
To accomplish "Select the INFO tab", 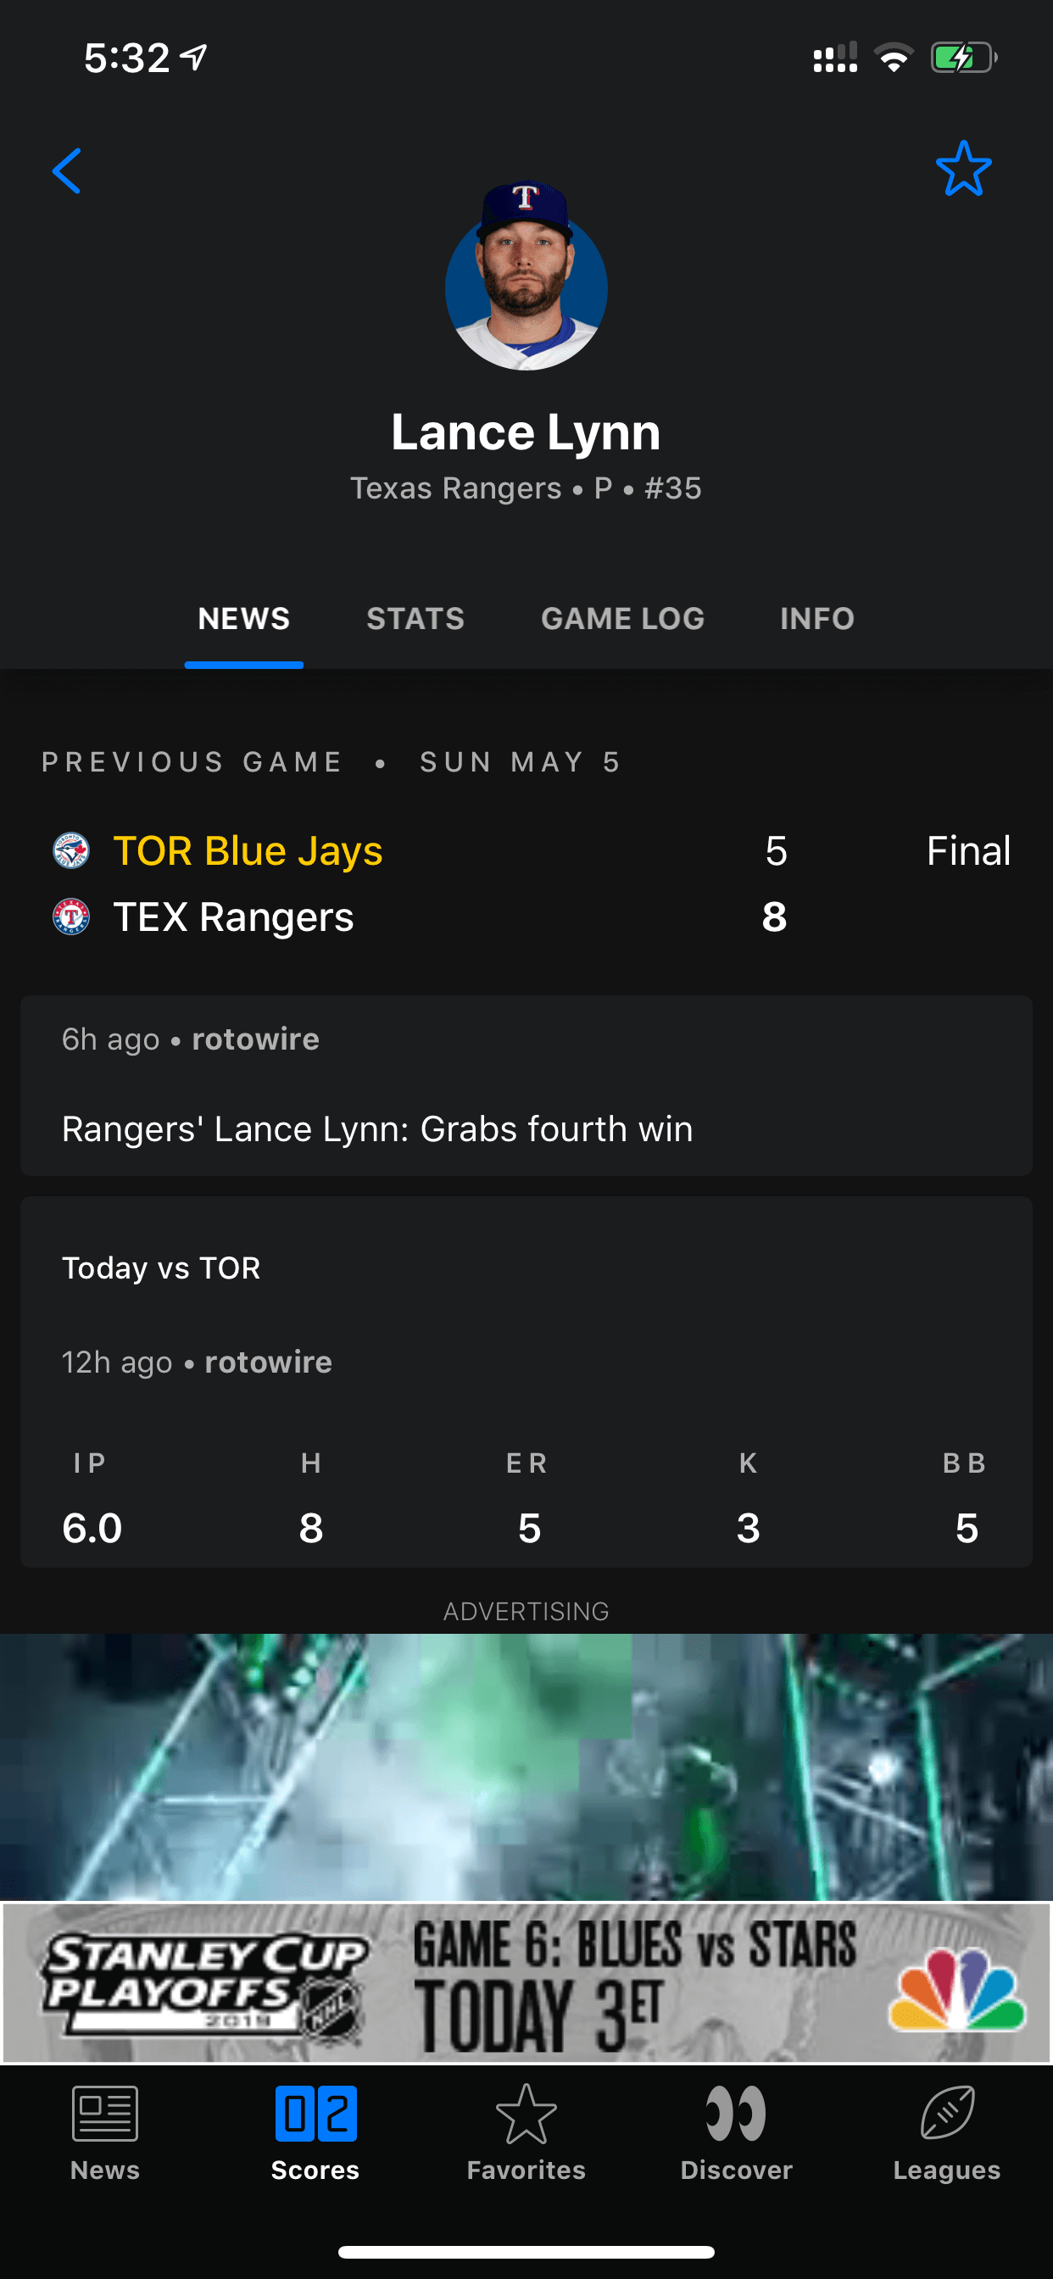I will tap(816, 618).
